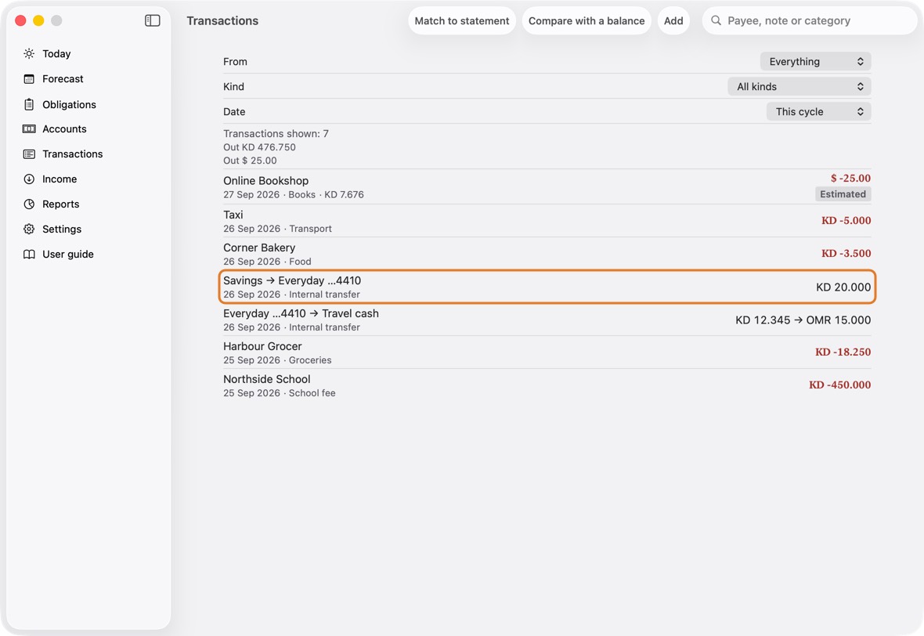Open the From dropdown set to Everything
The image size is (924, 636).
point(816,61)
